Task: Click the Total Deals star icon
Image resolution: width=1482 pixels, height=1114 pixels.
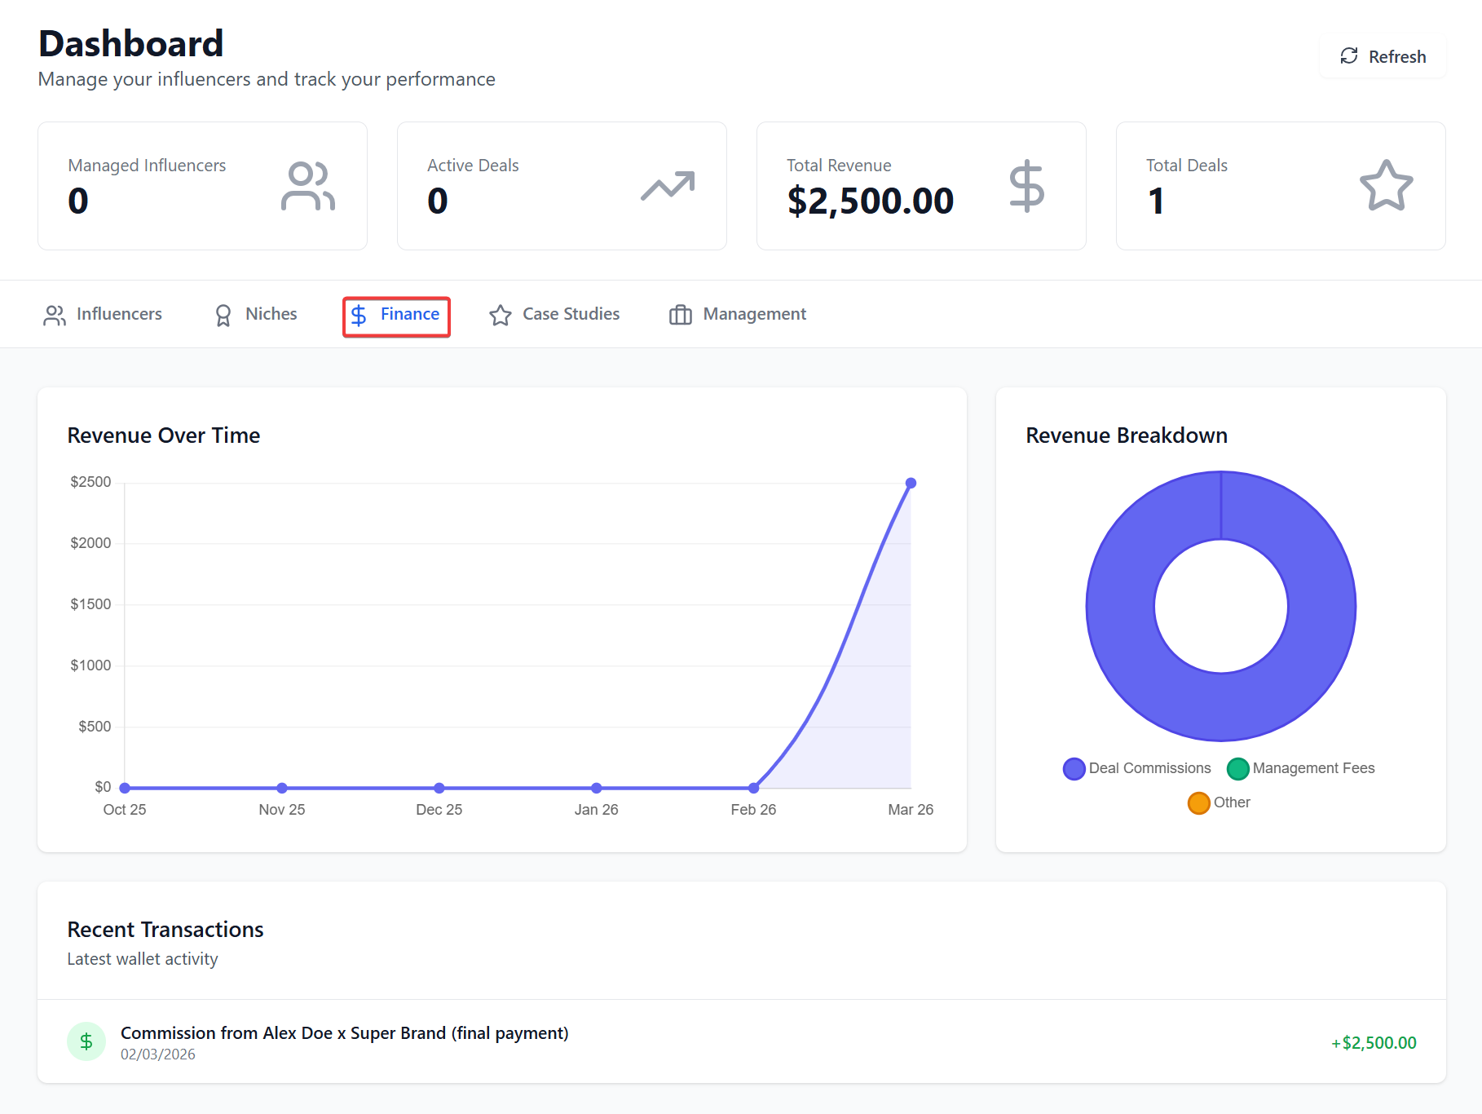Action: pyautogui.click(x=1386, y=186)
